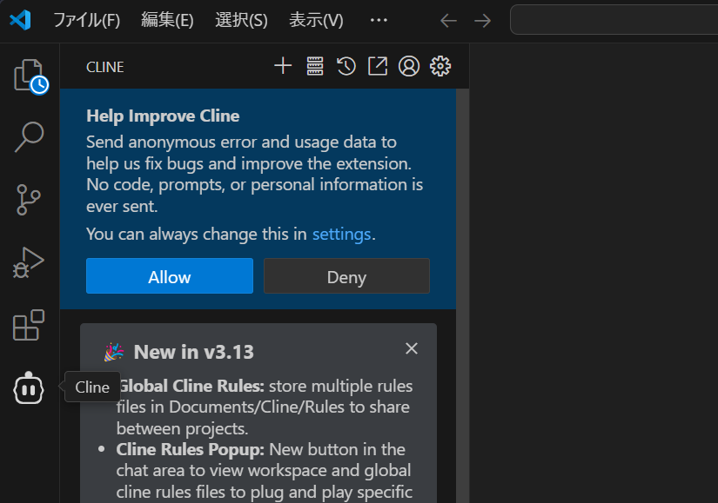718x503 pixels.
Task: Open the Cline account icon
Action: tap(409, 66)
